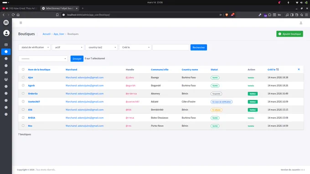This screenshot has width=310, height=174.
Task: Click Valider button in OrderSa row
Action: pyautogui.click(x=253, y=94)
